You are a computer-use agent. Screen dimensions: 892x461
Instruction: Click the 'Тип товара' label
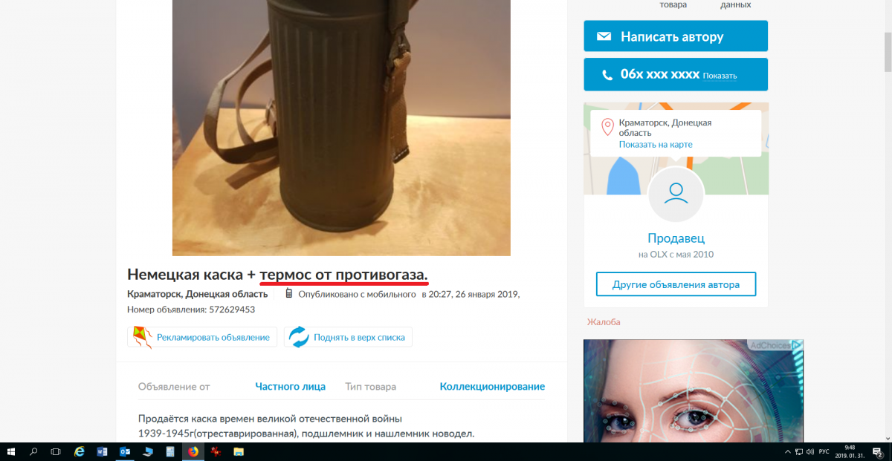click(x=370, y=386)
